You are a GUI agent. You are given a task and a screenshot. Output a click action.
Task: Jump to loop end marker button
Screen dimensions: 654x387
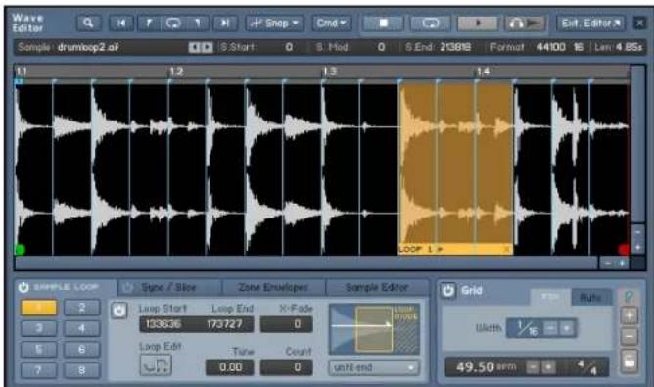(x=199, y=23)
